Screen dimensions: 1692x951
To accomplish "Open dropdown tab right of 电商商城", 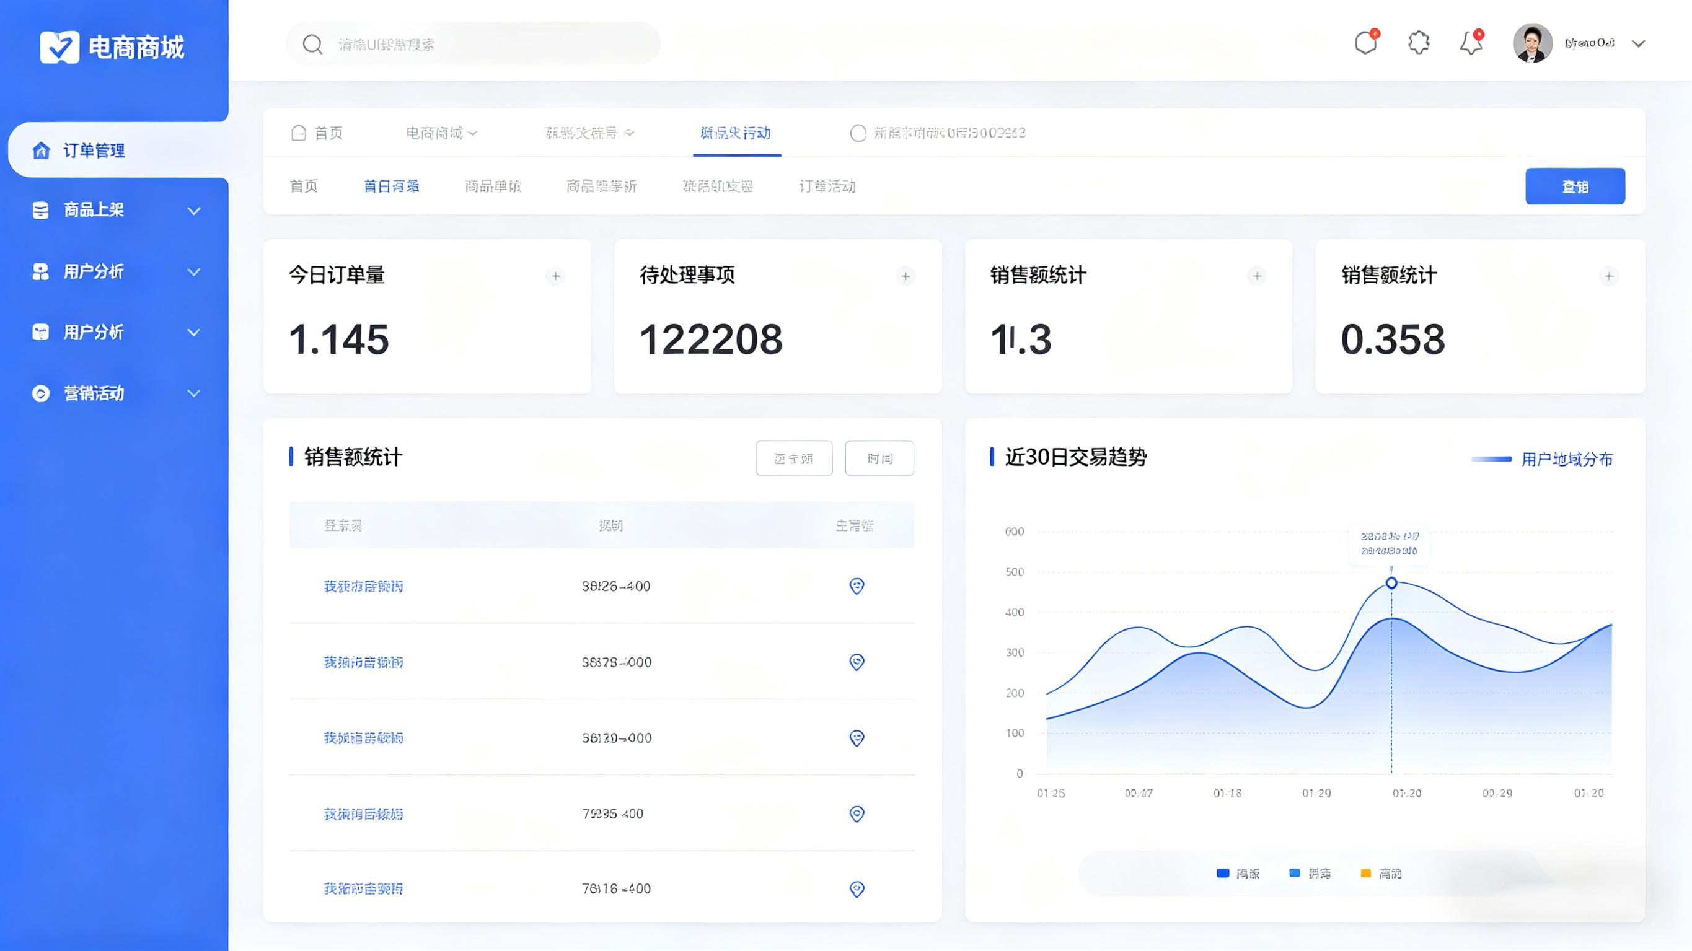I will tap(589, 133).
